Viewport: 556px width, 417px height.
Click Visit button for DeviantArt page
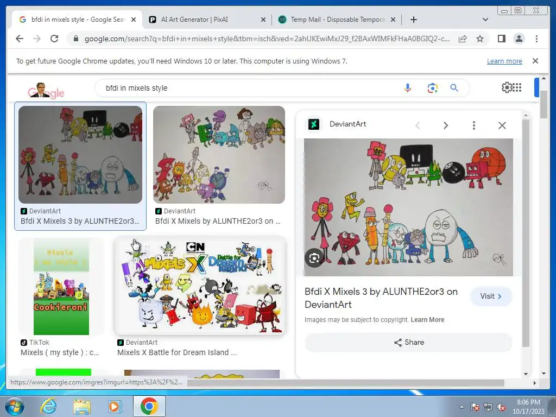click(x=491, y=296)
